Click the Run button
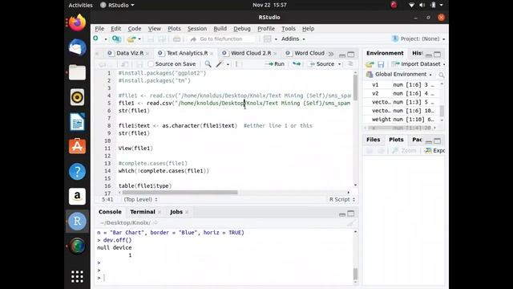Screen dimensions: 513x289 pos(276,64)
